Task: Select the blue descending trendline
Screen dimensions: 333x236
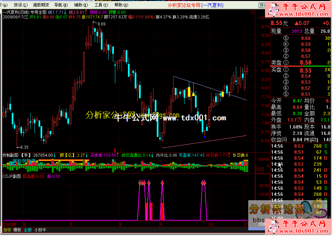Action: 210,88
